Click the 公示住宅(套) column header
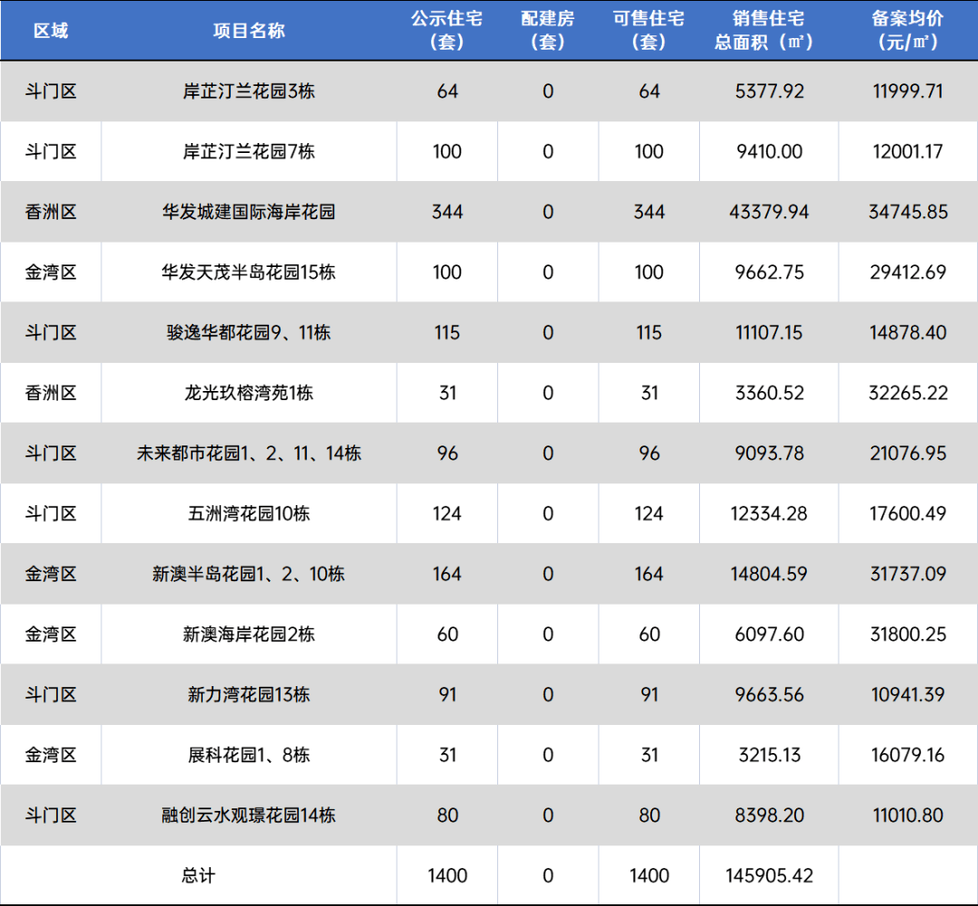 click(x=446, y=31)
